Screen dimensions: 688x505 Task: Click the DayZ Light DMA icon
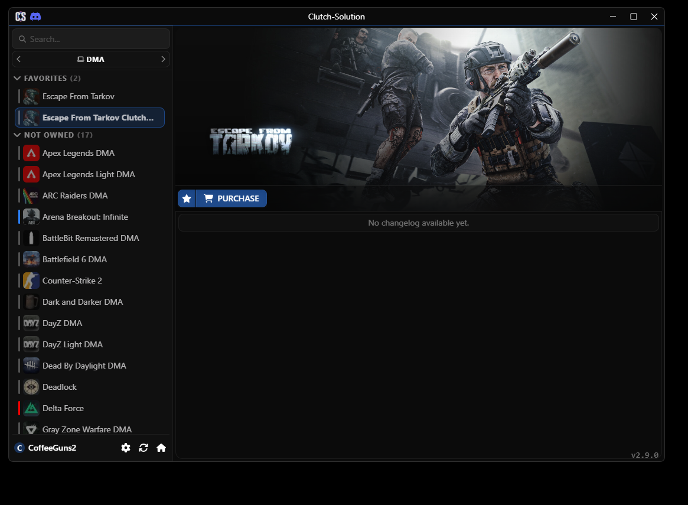pos(31,344)
